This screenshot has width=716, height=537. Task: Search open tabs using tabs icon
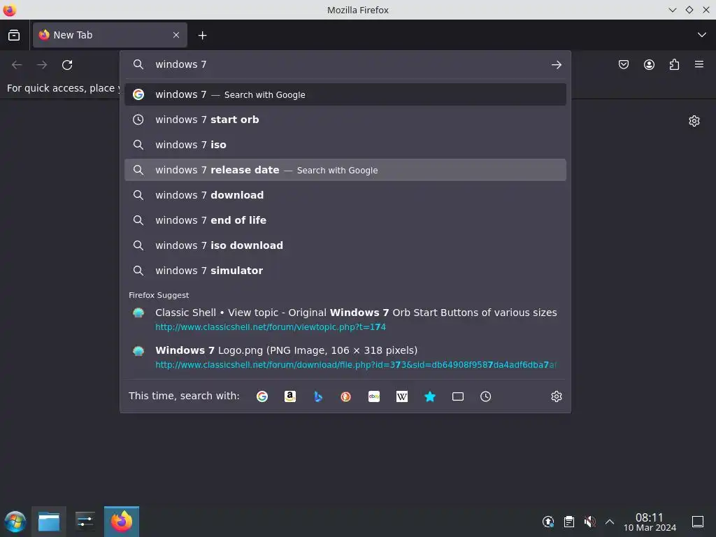[x=457, y=396]
